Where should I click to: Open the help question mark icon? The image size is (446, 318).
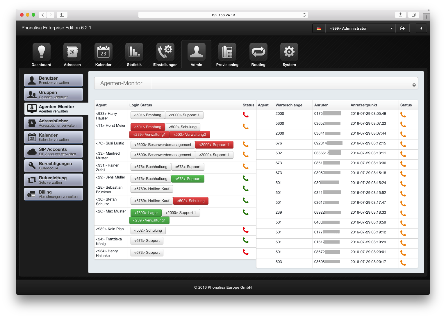pyautogui.click(x=414, y=85)
